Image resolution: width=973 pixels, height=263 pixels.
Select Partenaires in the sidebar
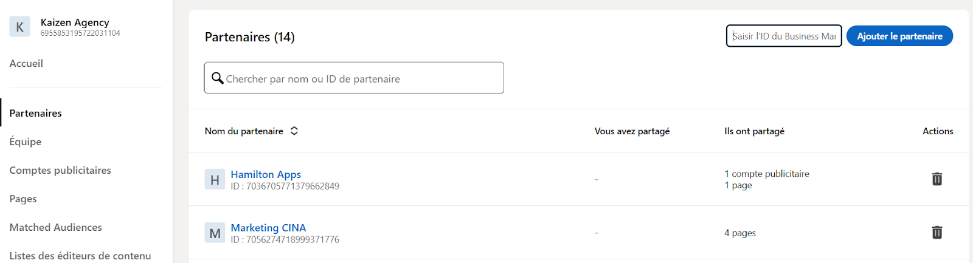[x=36, y=113]
